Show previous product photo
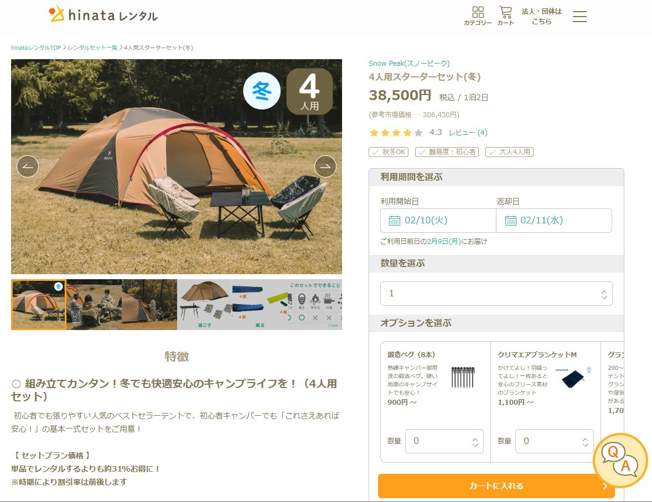The width and height of the screenshot is (652, 502). click(x=28, y=166)
